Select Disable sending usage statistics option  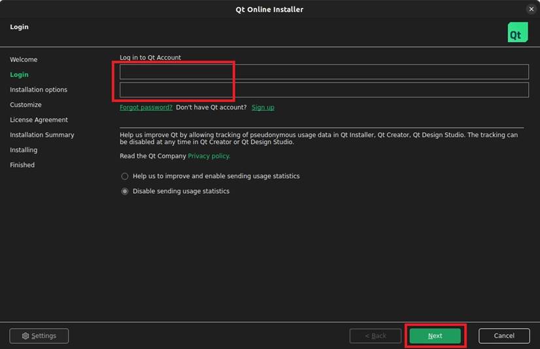125,191
